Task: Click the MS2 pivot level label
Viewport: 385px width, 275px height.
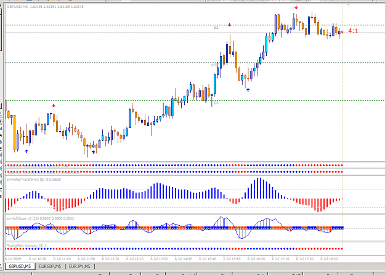Action: pyautogui.click(x=214, y=65)
